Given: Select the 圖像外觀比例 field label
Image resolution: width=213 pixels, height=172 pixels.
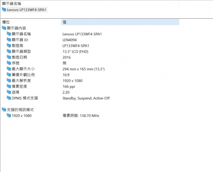Looking at the screenshot, I should point(23,75).
